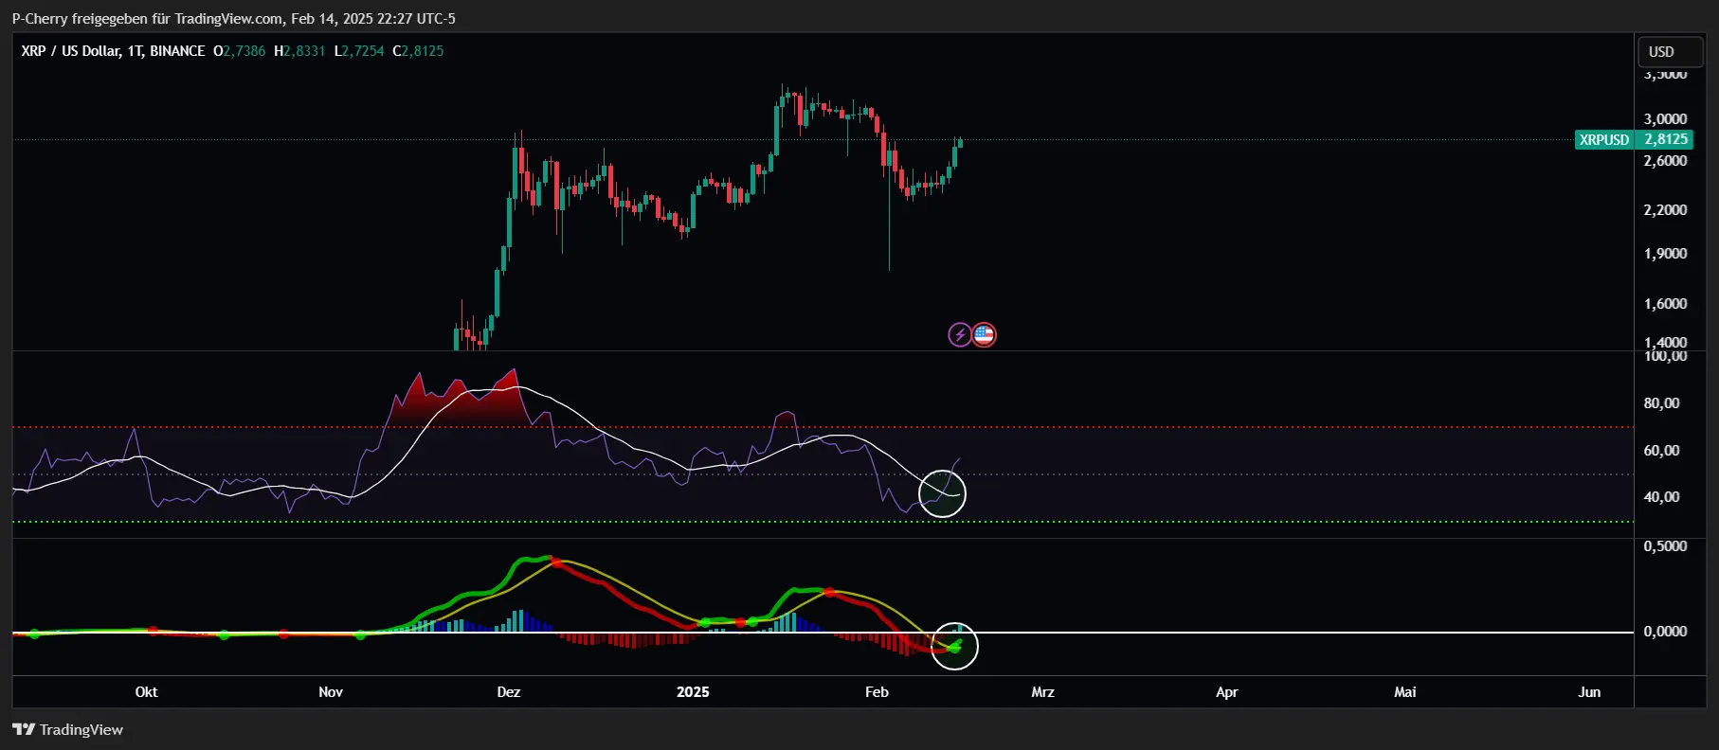This screenshot has height=750, width=1719.
Task: Click the 2,6000 price axis label
Action: coord(1665,161)
